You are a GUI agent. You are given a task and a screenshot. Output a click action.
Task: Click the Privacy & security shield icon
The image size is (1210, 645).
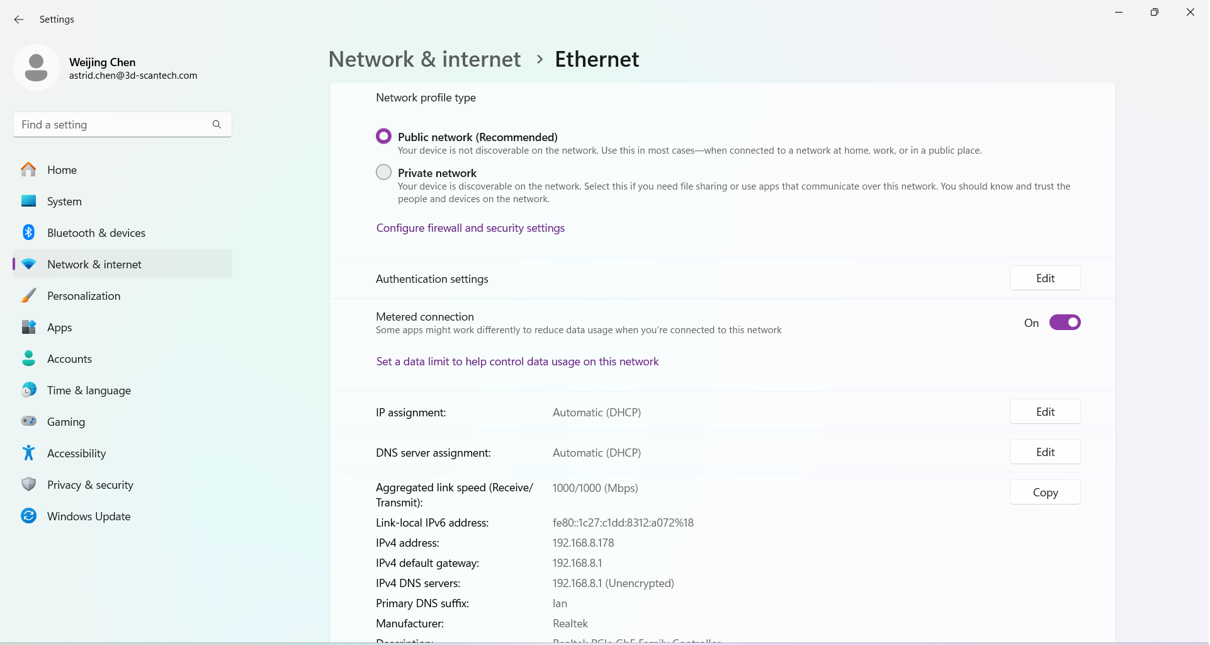pos(28,484)
